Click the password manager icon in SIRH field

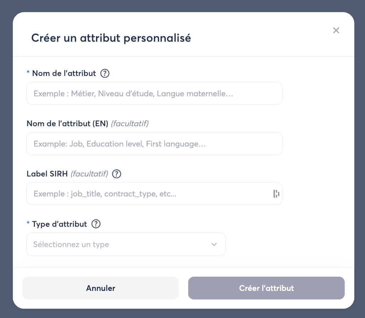tap(276, 194)
